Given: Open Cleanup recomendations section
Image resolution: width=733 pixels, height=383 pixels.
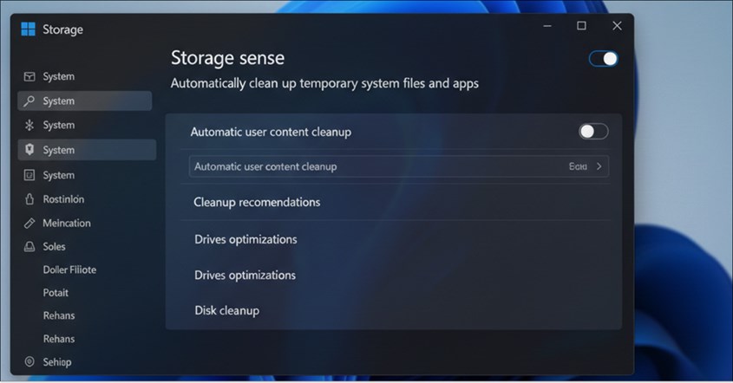Looking at the screenshot, I should point(257,202).
